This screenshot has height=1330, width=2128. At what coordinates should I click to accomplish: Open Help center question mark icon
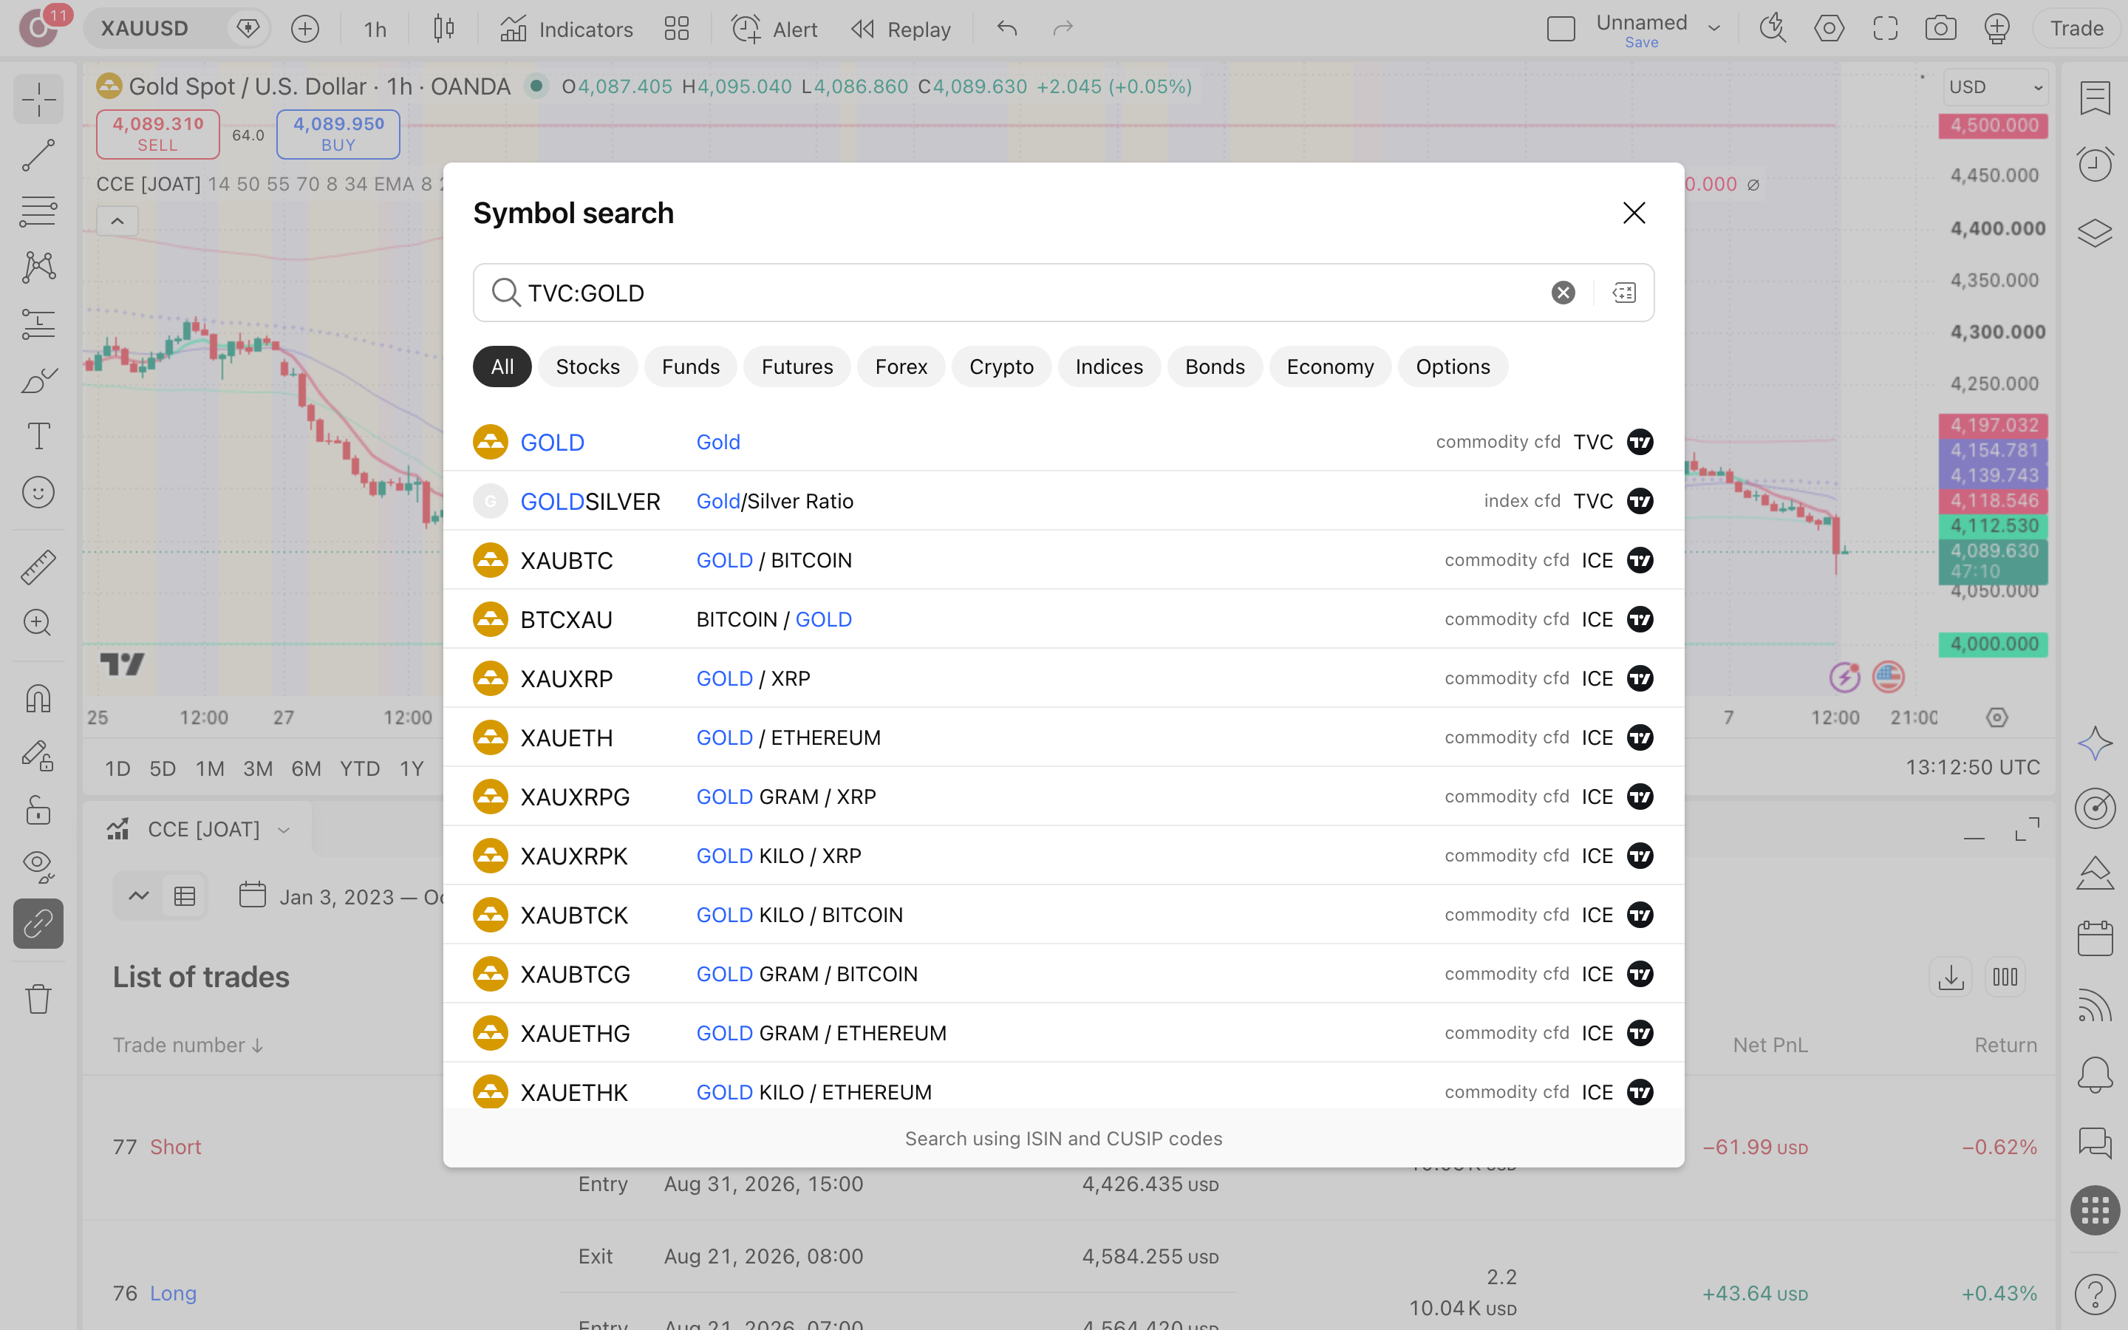point(2095,1293)
